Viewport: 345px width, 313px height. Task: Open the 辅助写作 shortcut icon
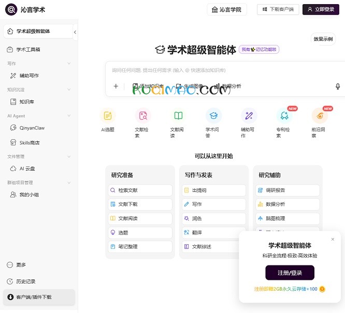click(249, 115)
